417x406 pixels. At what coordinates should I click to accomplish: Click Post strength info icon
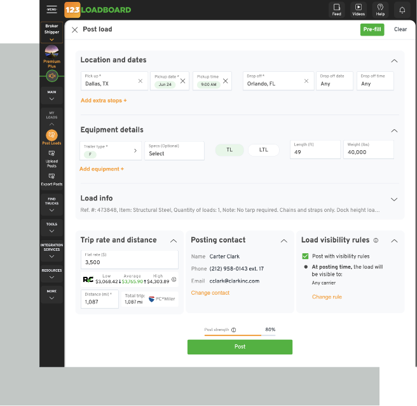[x=233, y=330]
